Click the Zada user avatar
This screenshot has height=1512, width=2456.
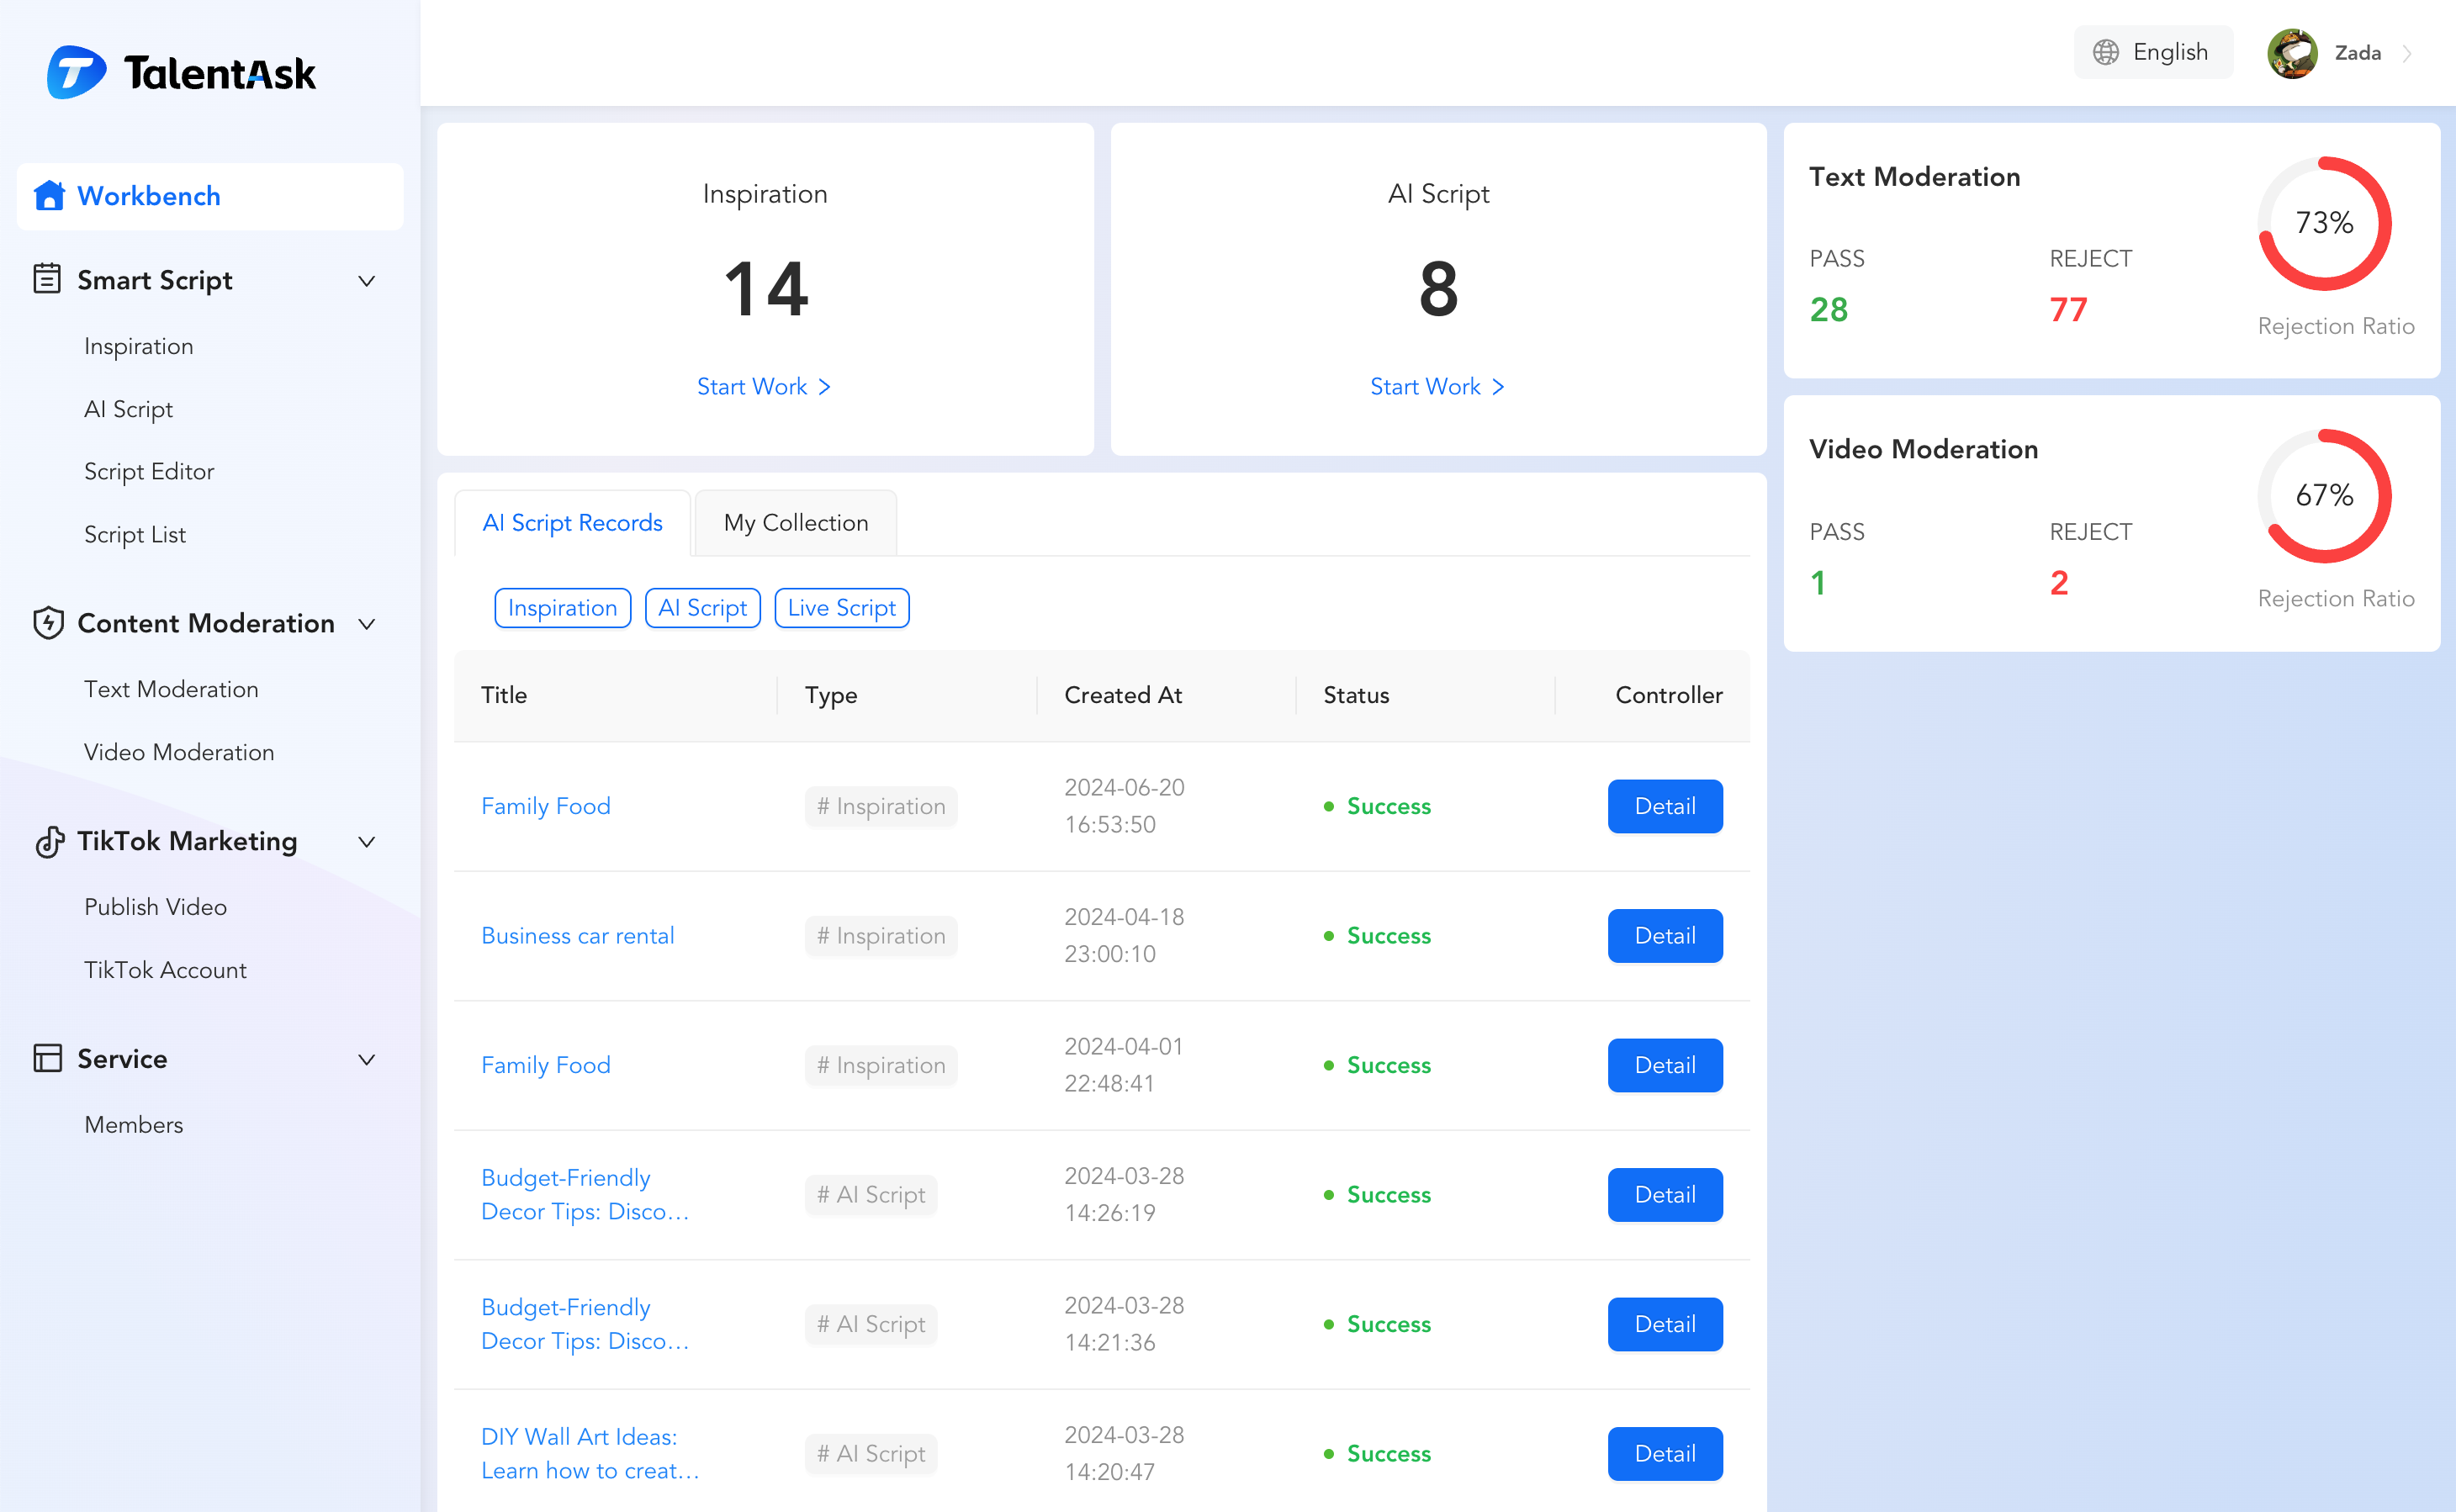point(2293,53)
